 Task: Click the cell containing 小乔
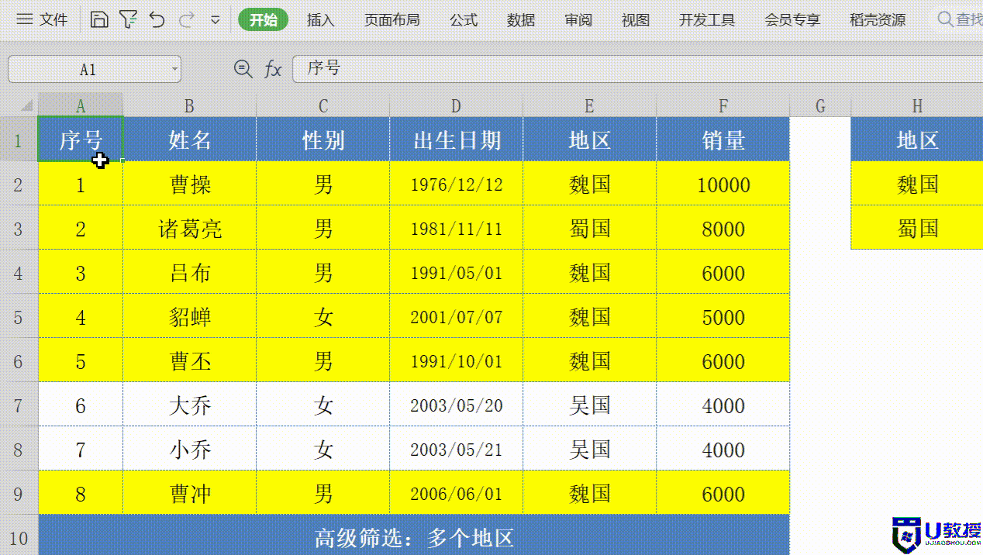coord(189,449)
